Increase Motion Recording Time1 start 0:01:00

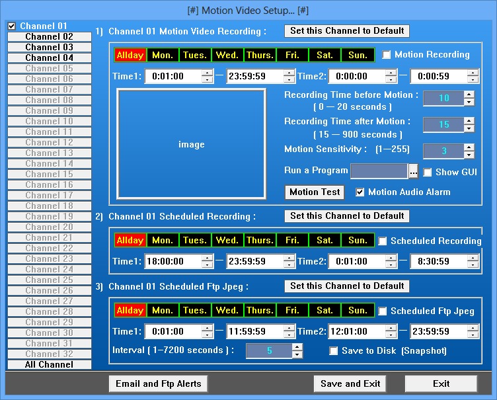pyautogui.click(x=207, y=73)
